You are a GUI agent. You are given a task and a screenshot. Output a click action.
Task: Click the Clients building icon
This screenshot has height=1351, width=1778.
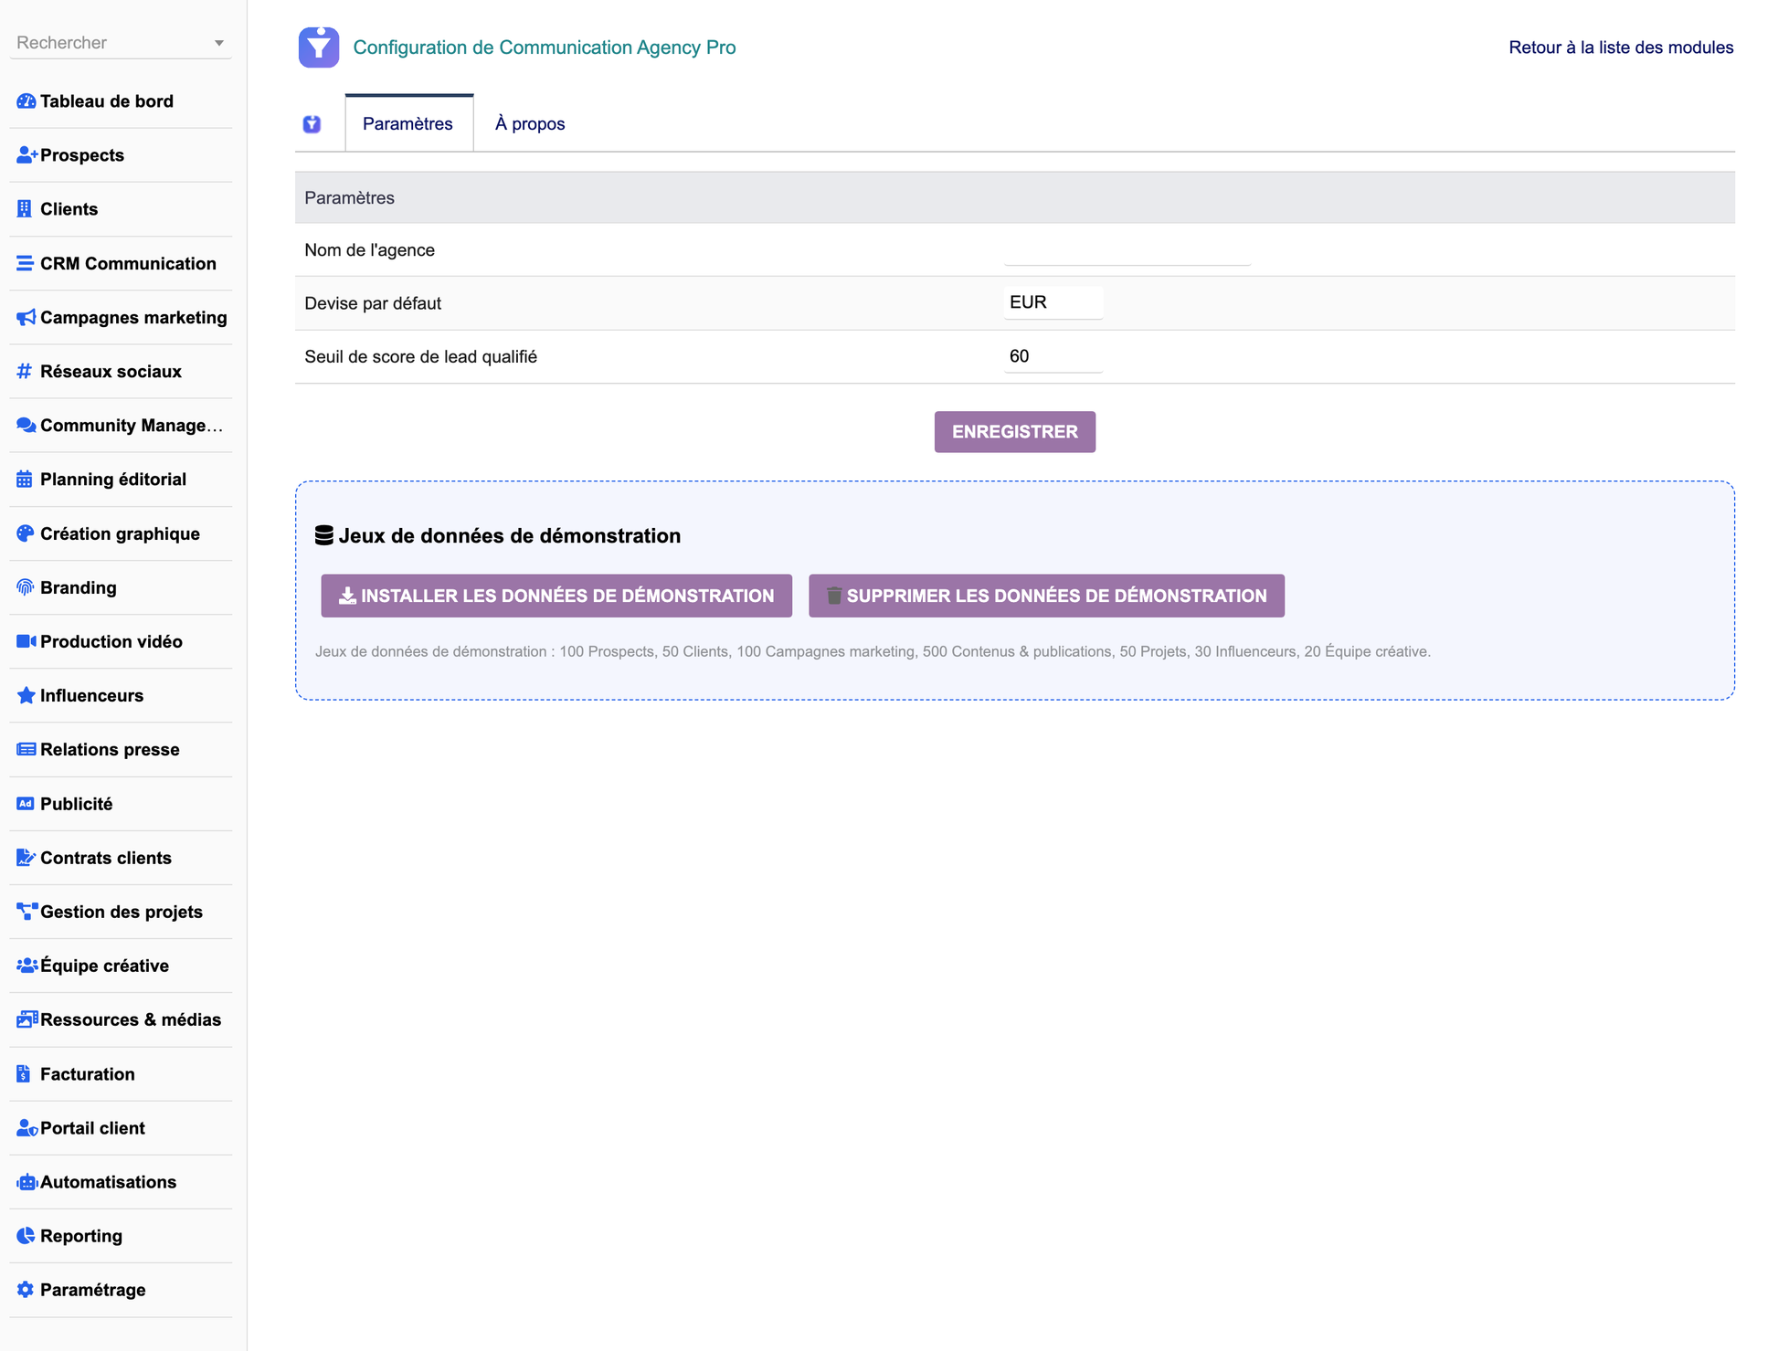click(x=25, y=209)
